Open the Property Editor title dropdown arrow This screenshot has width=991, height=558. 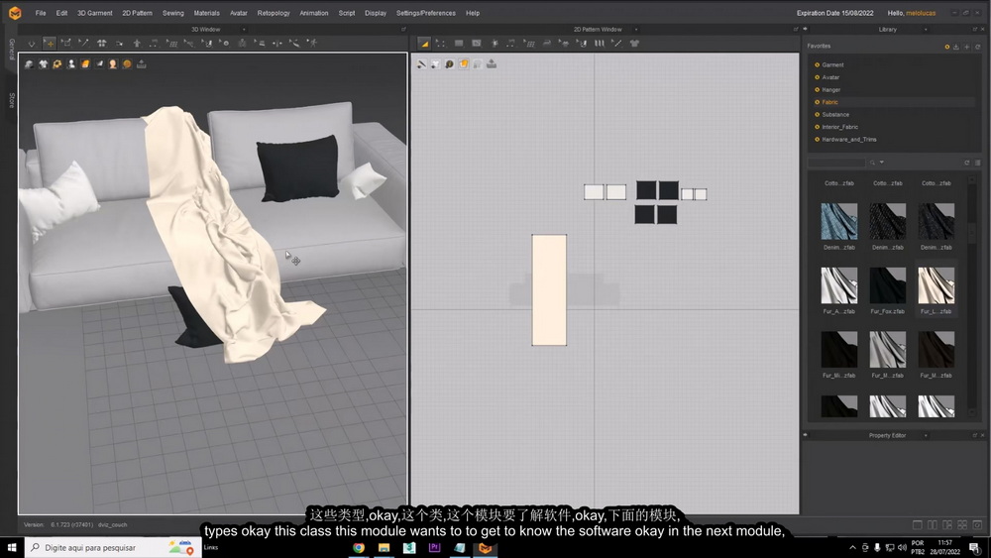pos(926,435)
